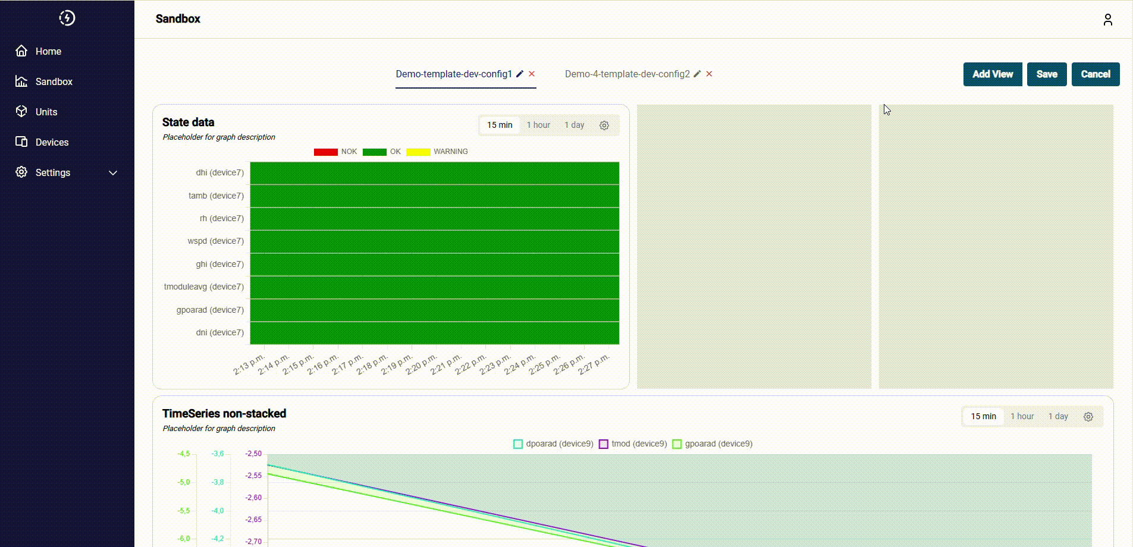Select 15 min range for State data

[500, 125]
